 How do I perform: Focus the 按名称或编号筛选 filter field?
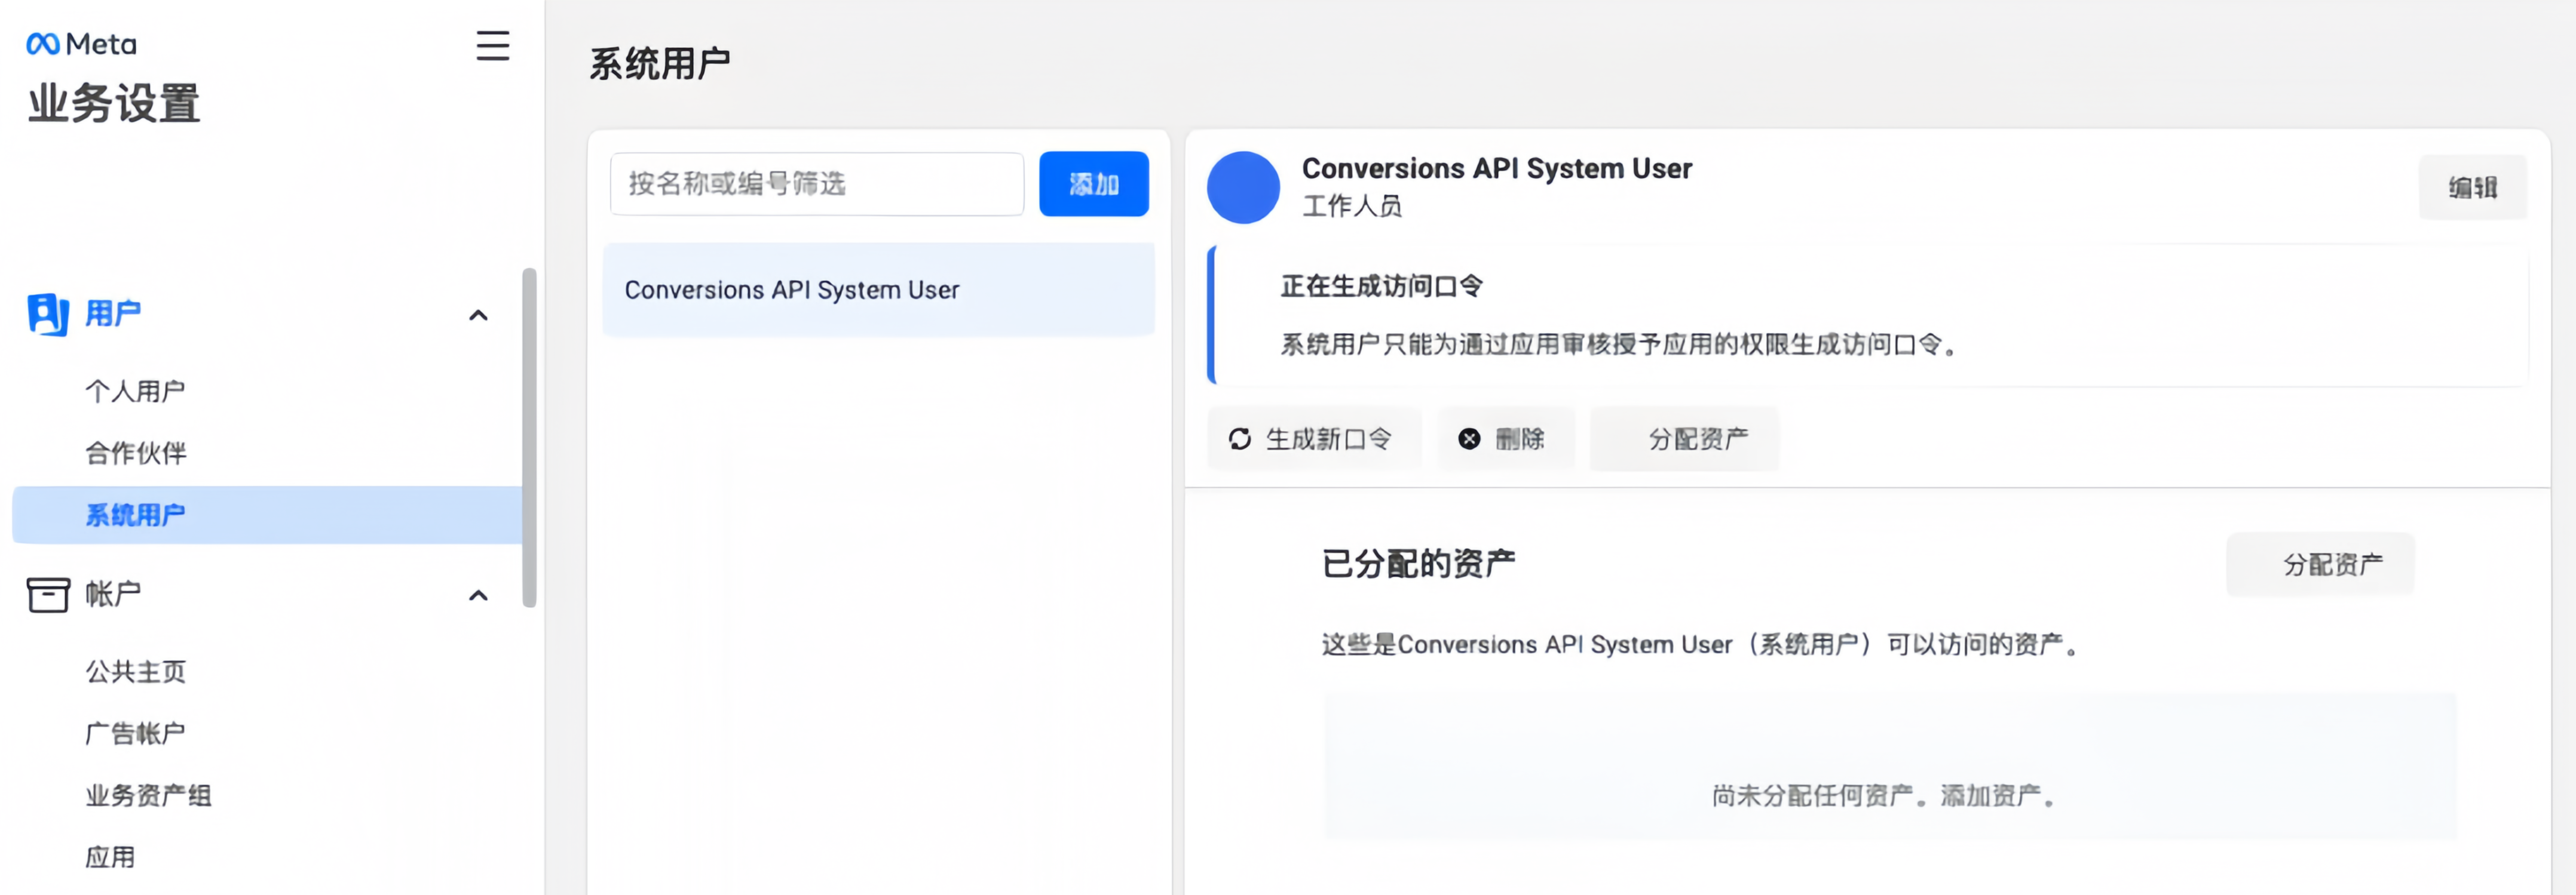pos(817,184)
